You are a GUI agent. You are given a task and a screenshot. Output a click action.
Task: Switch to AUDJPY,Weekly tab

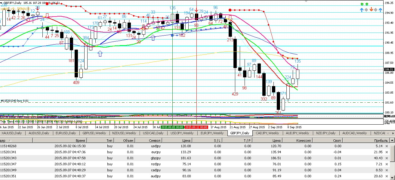pyautogui.click(x=298, y=133)
